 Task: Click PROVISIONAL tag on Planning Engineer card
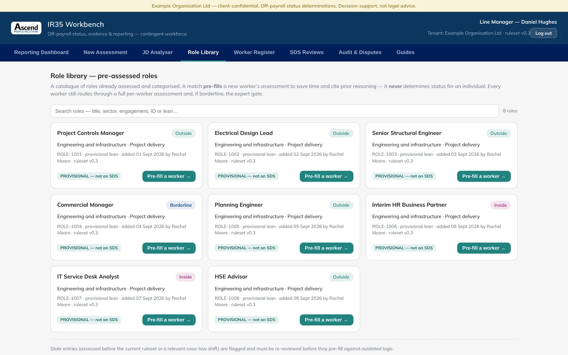246,248
